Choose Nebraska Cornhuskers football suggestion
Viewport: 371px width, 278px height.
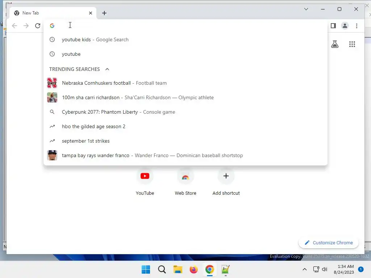click(x=185, y=83)
